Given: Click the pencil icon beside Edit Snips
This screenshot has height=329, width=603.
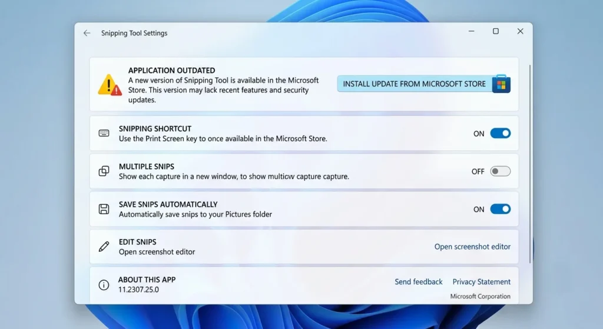Looking at the screenshot, I should click(104, 247).
